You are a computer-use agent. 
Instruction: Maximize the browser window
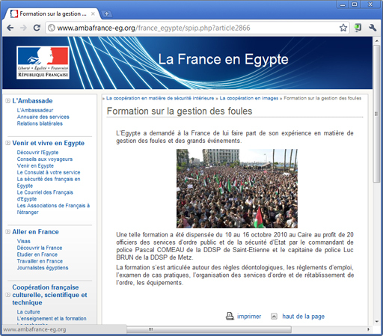pyautogui.click(x=355, y=4)
